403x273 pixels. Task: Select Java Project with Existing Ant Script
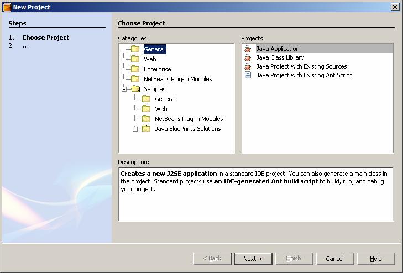pos(304,75)
